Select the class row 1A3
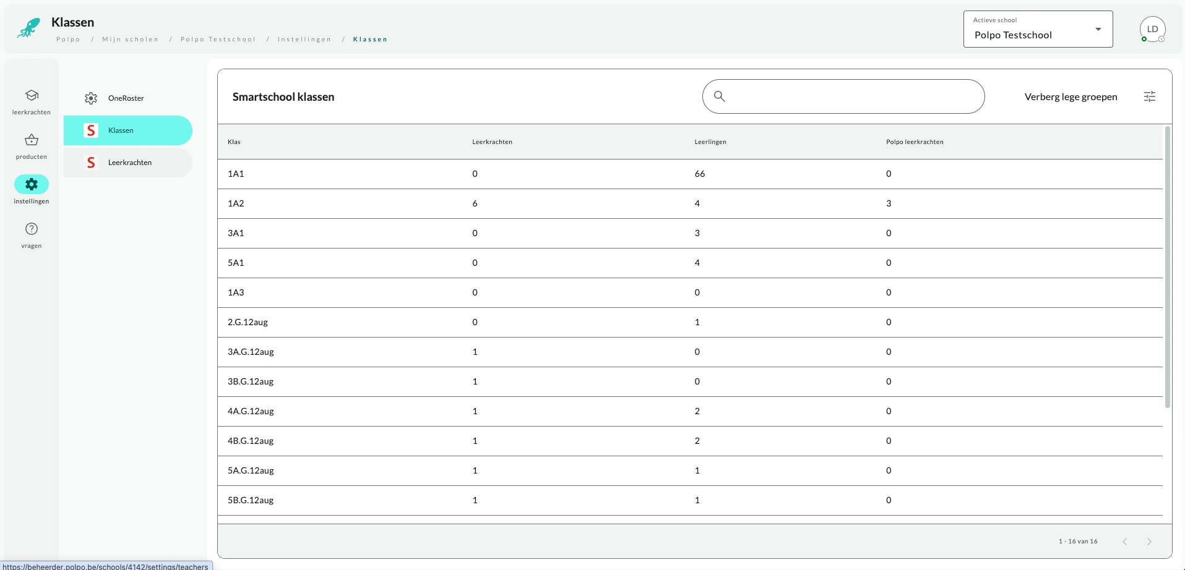This screenshot has width=1185, height=570. click(690, 293)
